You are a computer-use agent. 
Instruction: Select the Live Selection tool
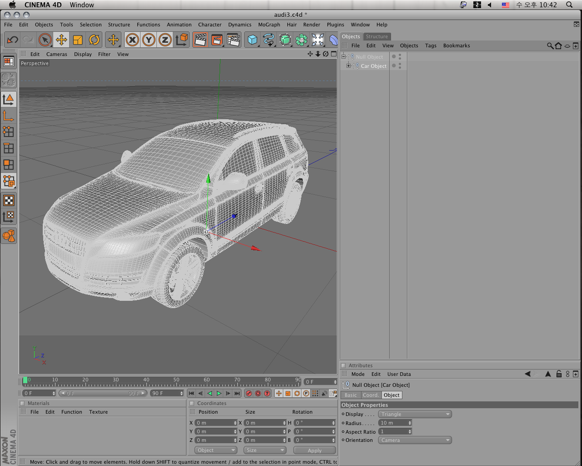click(45, 40)
